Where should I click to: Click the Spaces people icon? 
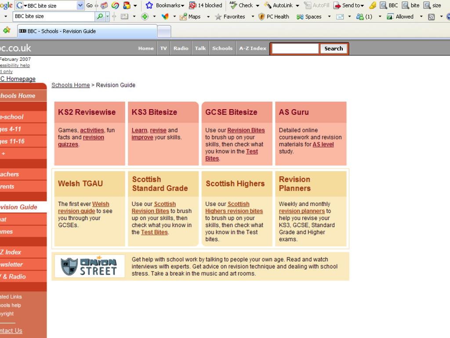[300, 17]
